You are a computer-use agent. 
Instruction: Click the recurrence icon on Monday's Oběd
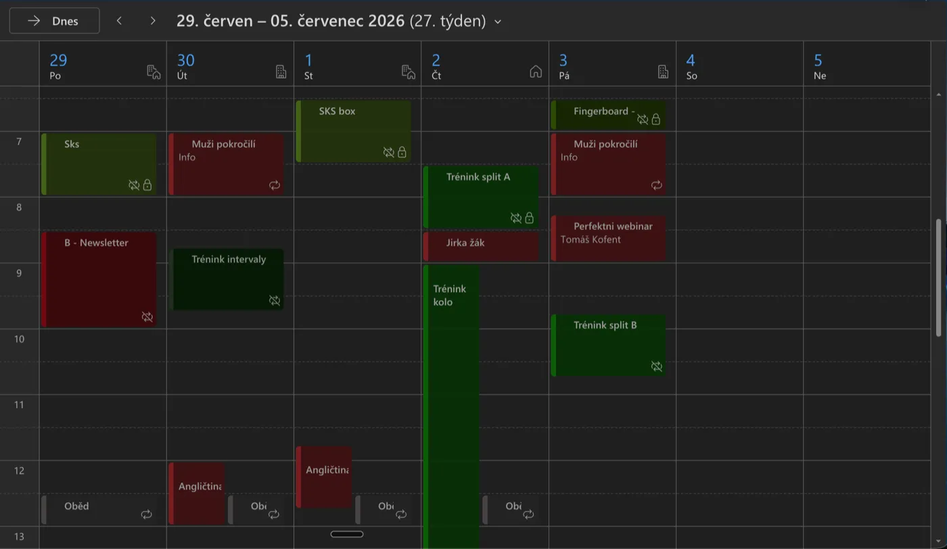(147, 515)
